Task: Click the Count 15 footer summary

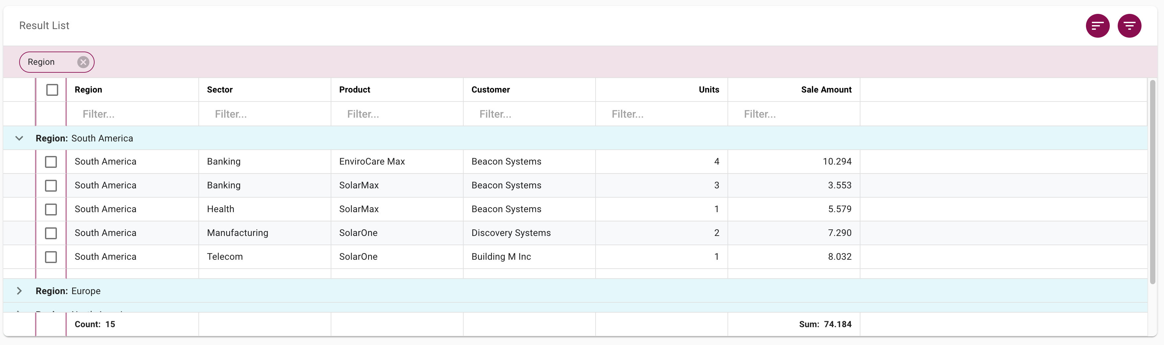Action: pyautogui.click(x=95, y=324)
